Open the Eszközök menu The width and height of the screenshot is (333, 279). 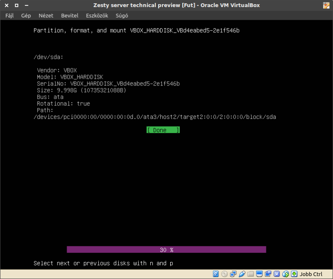[97, 15]
